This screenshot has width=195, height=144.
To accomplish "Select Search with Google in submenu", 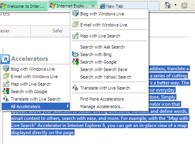I will pos(109,62).
